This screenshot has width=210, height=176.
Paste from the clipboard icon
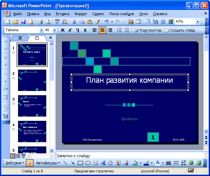(x=90, y=22)
